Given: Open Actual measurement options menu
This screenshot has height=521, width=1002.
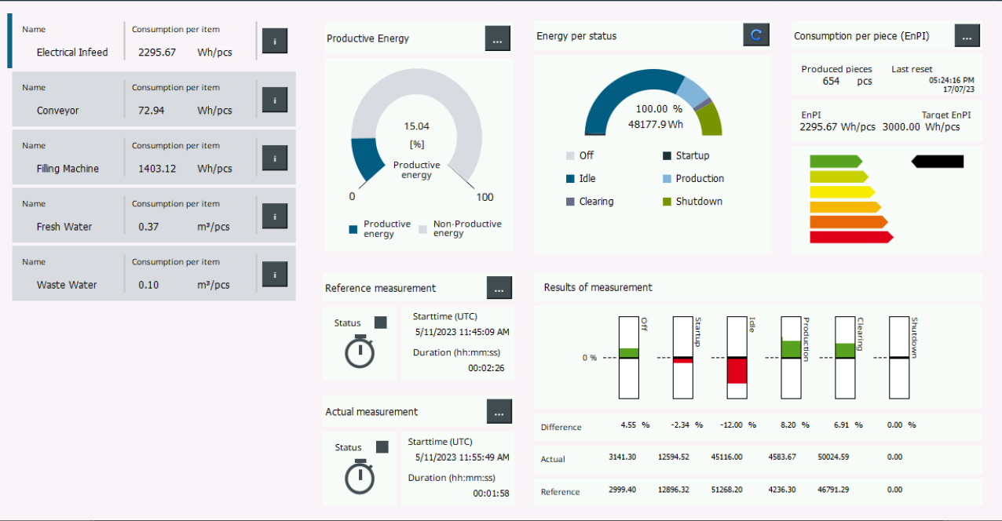Looking at the screenshot, I should [x=499, y=411].
